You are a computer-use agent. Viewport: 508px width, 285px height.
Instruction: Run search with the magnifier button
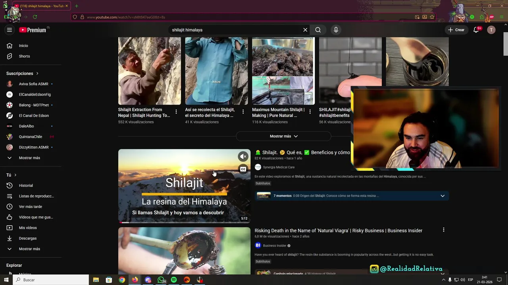pyautogui.click(x=318, y=30)
